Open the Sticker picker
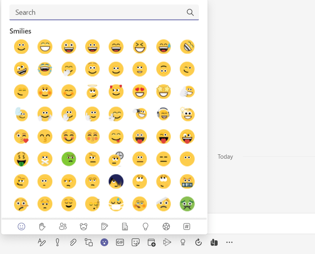This screenshot has width=315, height=254. pyautogui.click(x=136, y=242)
